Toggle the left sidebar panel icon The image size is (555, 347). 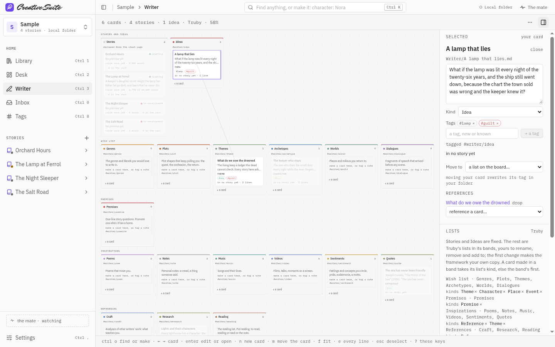(x=104, y=7)
